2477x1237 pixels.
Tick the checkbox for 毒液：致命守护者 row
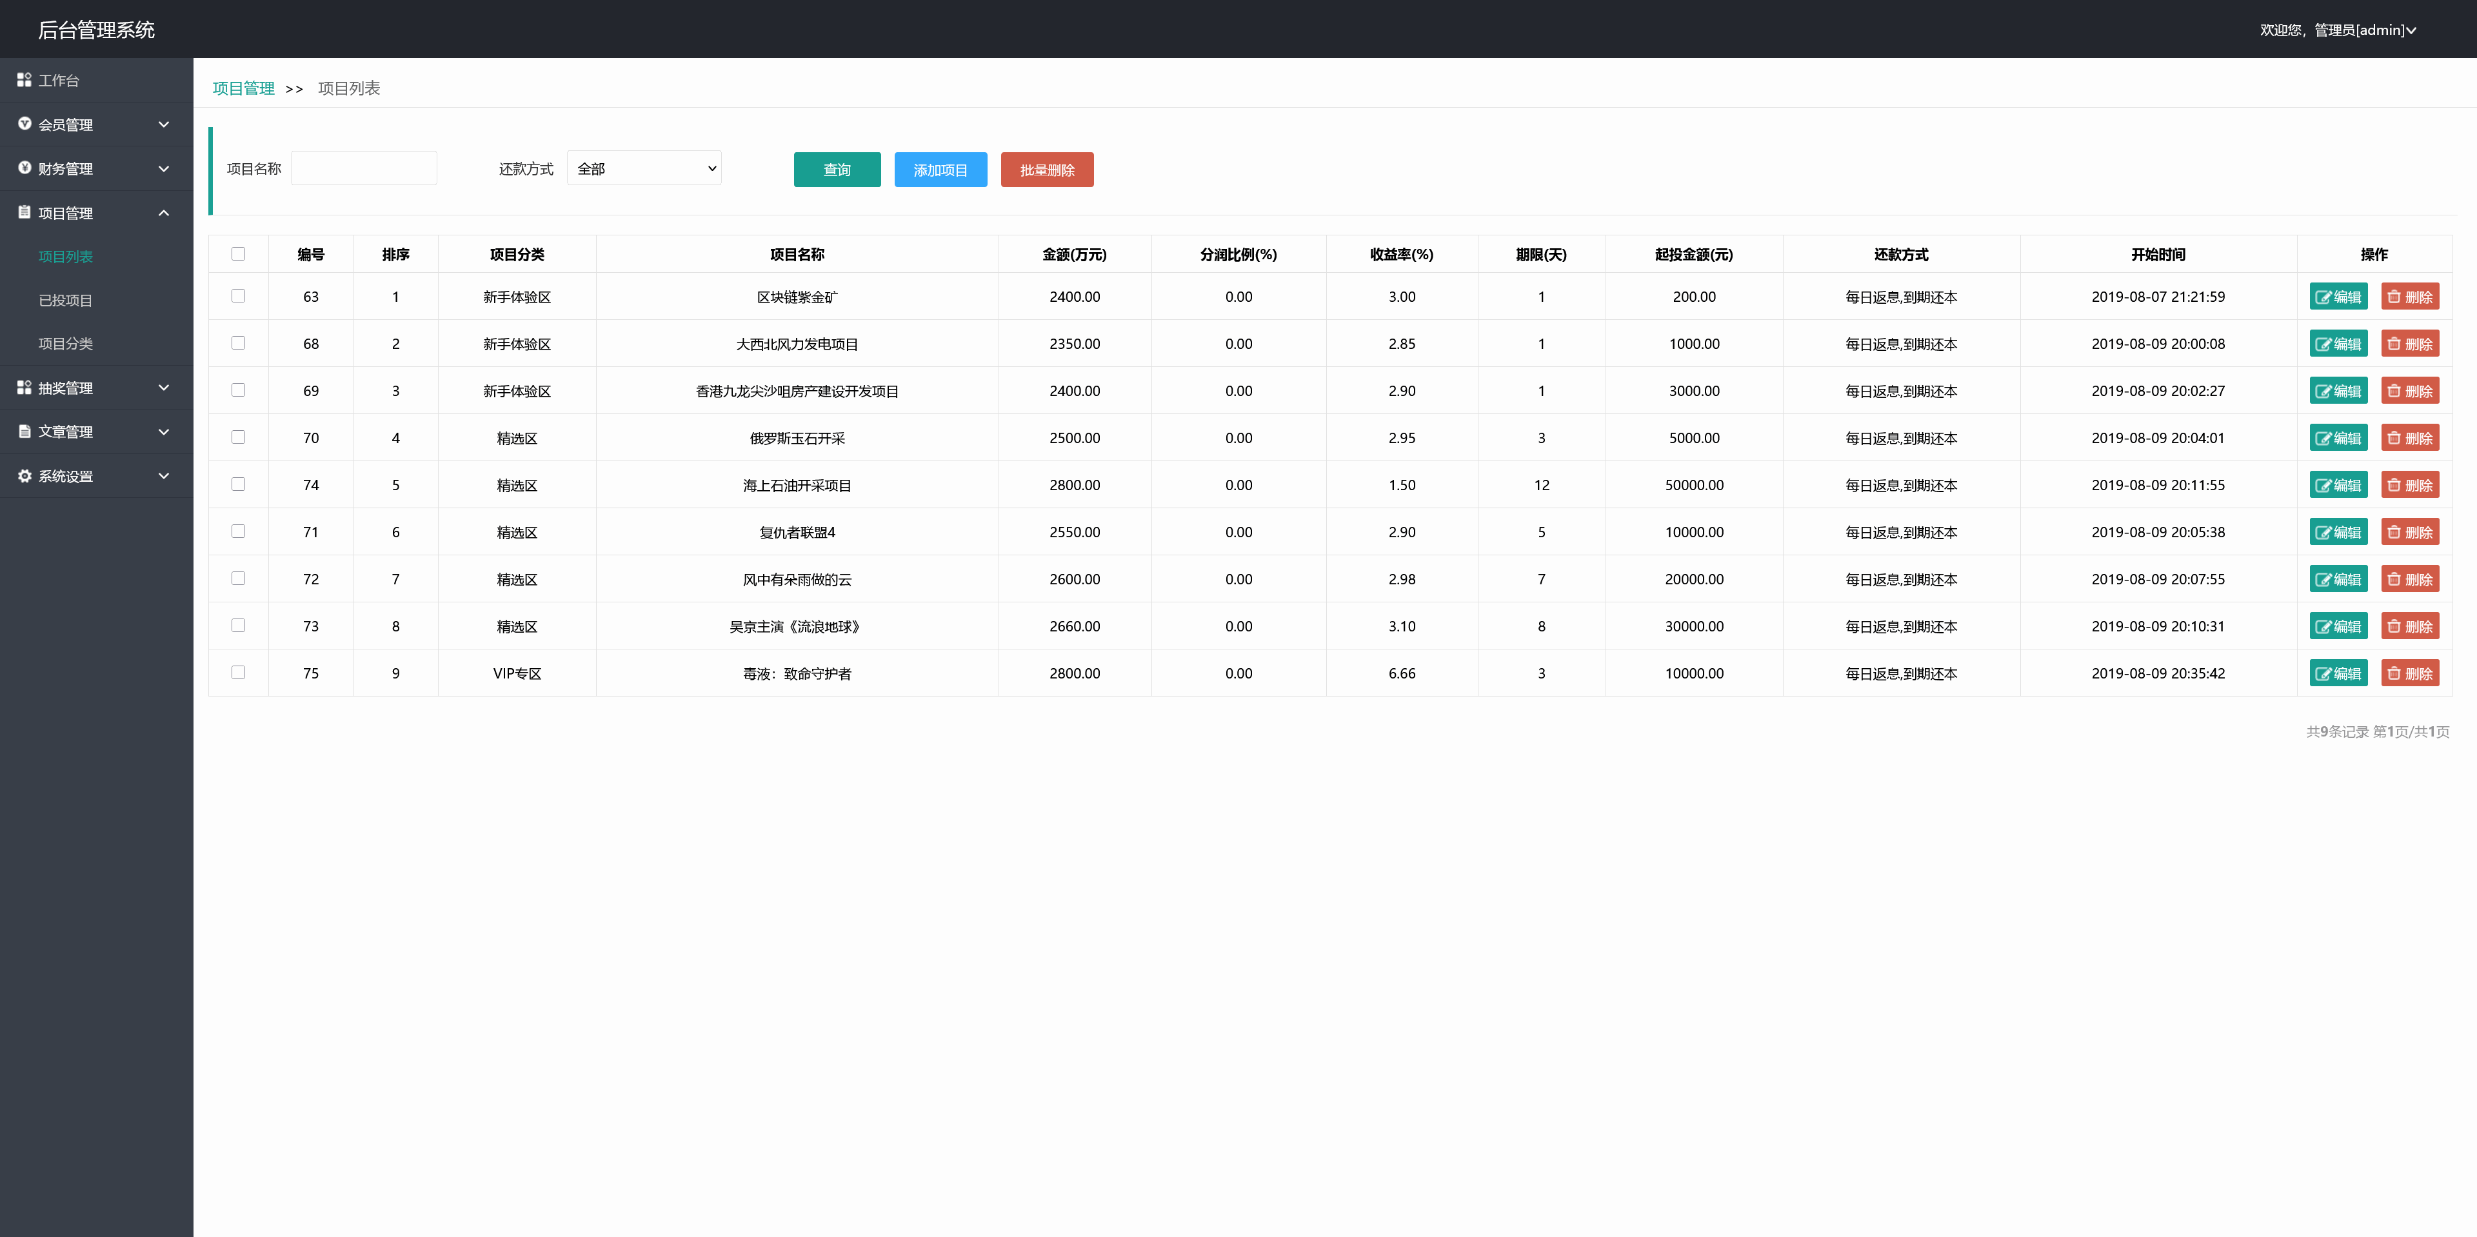[239, 673]
